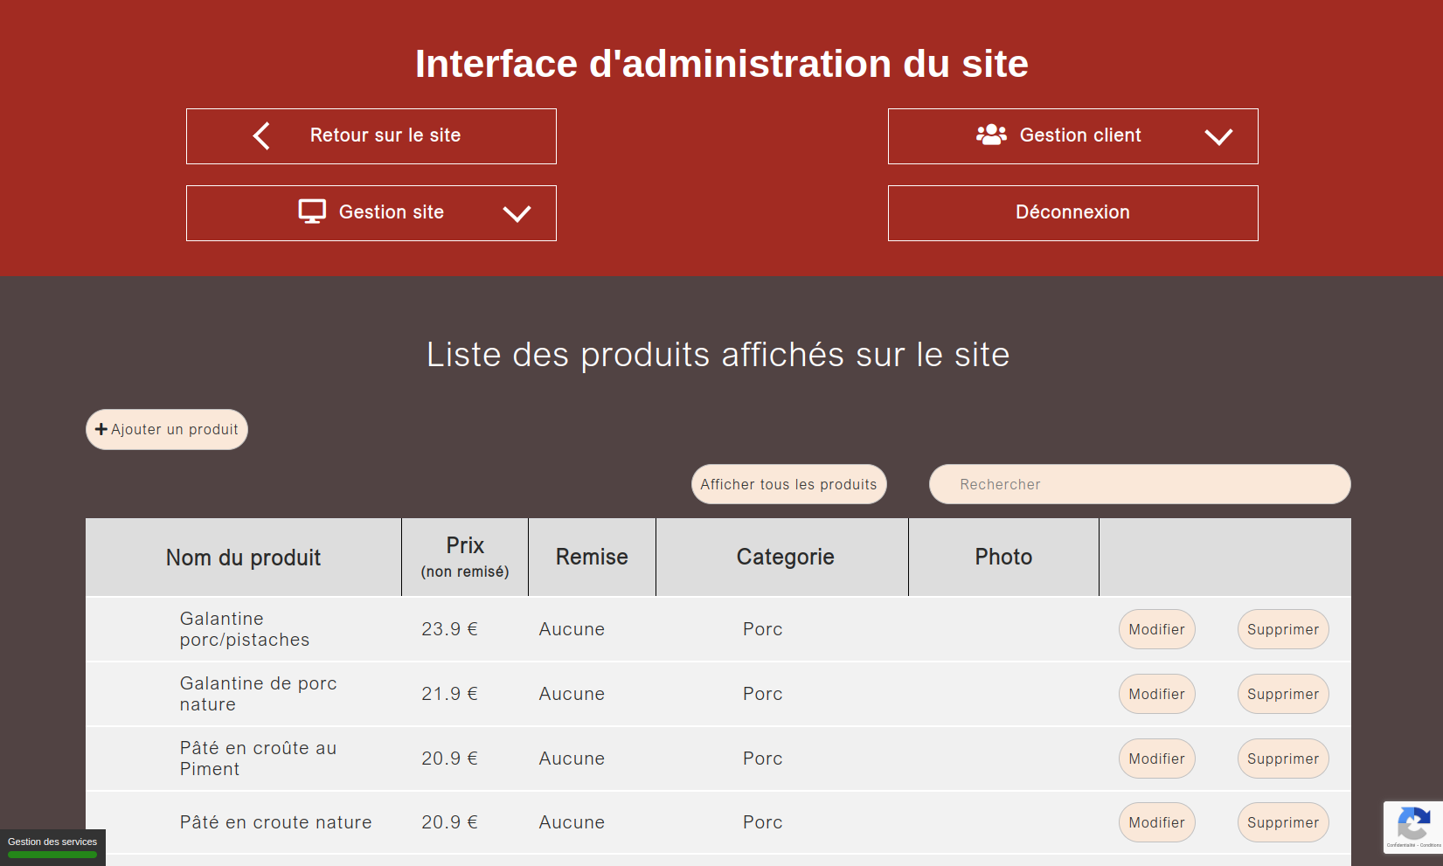Click Déconnexion to log out

(1072, 211)
